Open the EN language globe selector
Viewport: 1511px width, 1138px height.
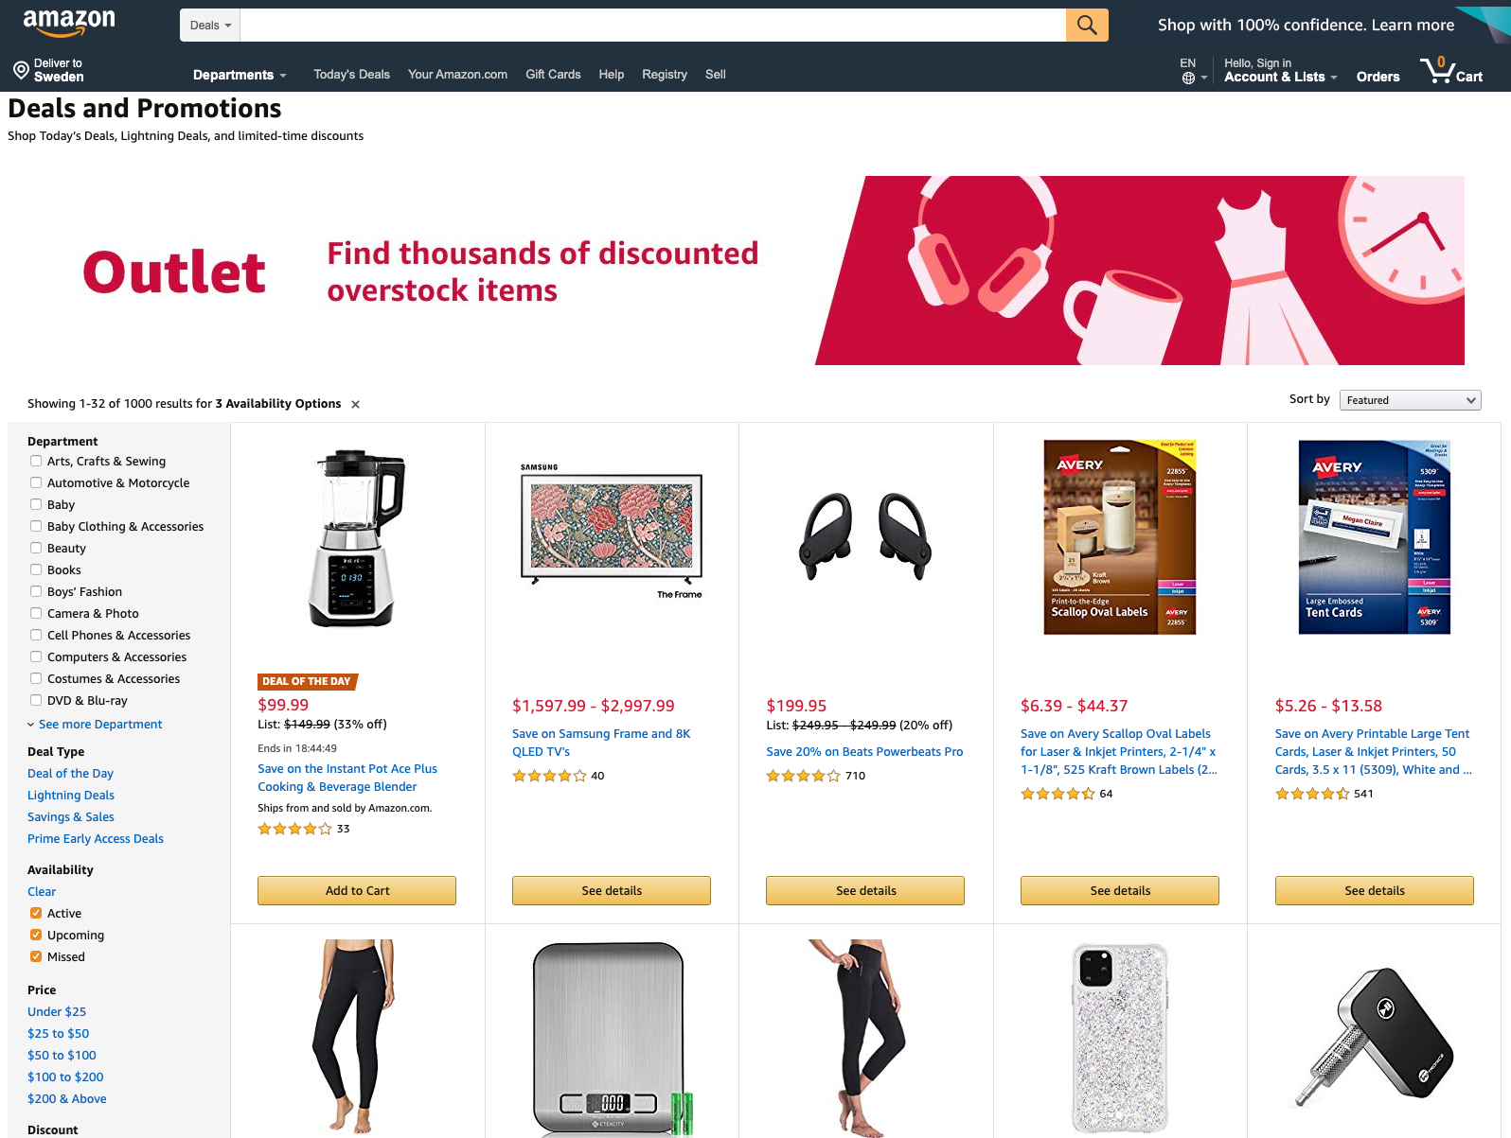(x=1193, y=70)
